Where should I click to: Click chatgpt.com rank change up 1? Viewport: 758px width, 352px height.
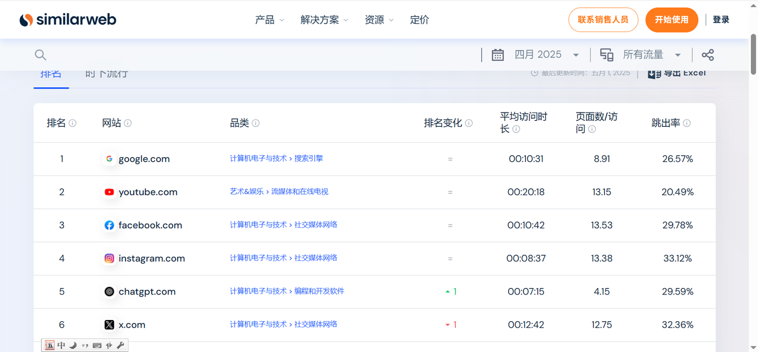pyautogui.click(x=451, y=292)
